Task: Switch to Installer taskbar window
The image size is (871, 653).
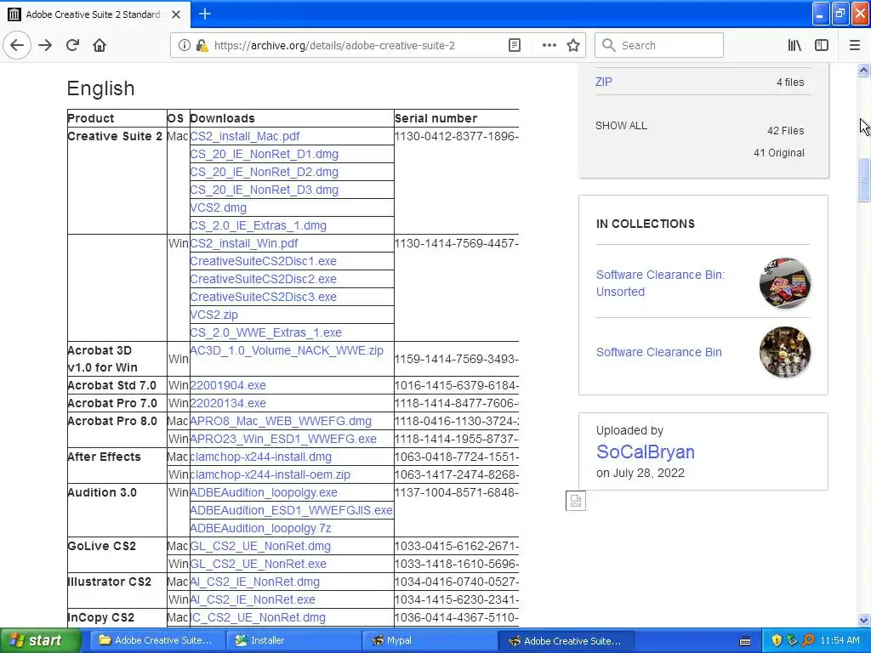Action: coord(293,640)
